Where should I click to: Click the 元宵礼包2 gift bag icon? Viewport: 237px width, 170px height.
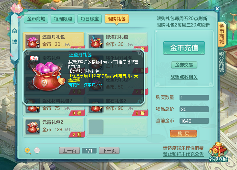[33, 127]
